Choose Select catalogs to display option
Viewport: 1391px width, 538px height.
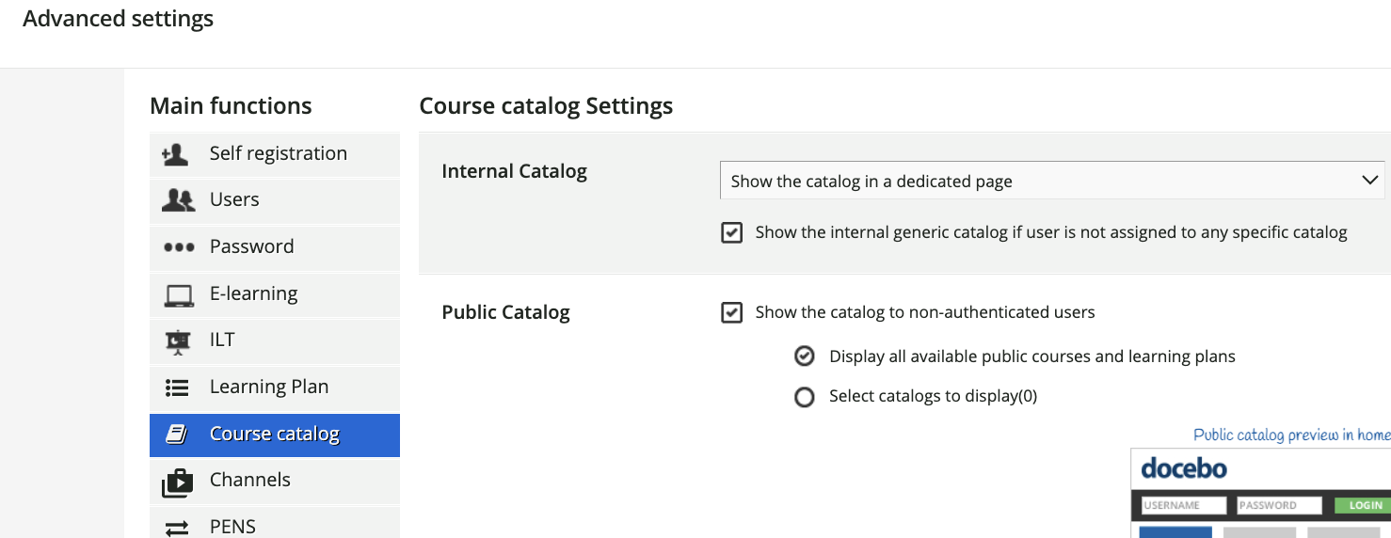click(804, 397)
